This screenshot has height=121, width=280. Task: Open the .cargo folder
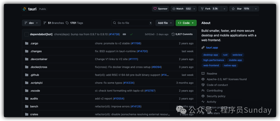tap(34, 43)
